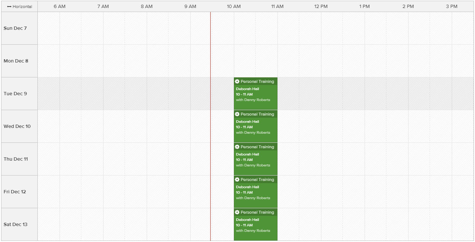Click the 12 PM column header
The width and height of the screenshot is (475, 242).
click(322, 6)
